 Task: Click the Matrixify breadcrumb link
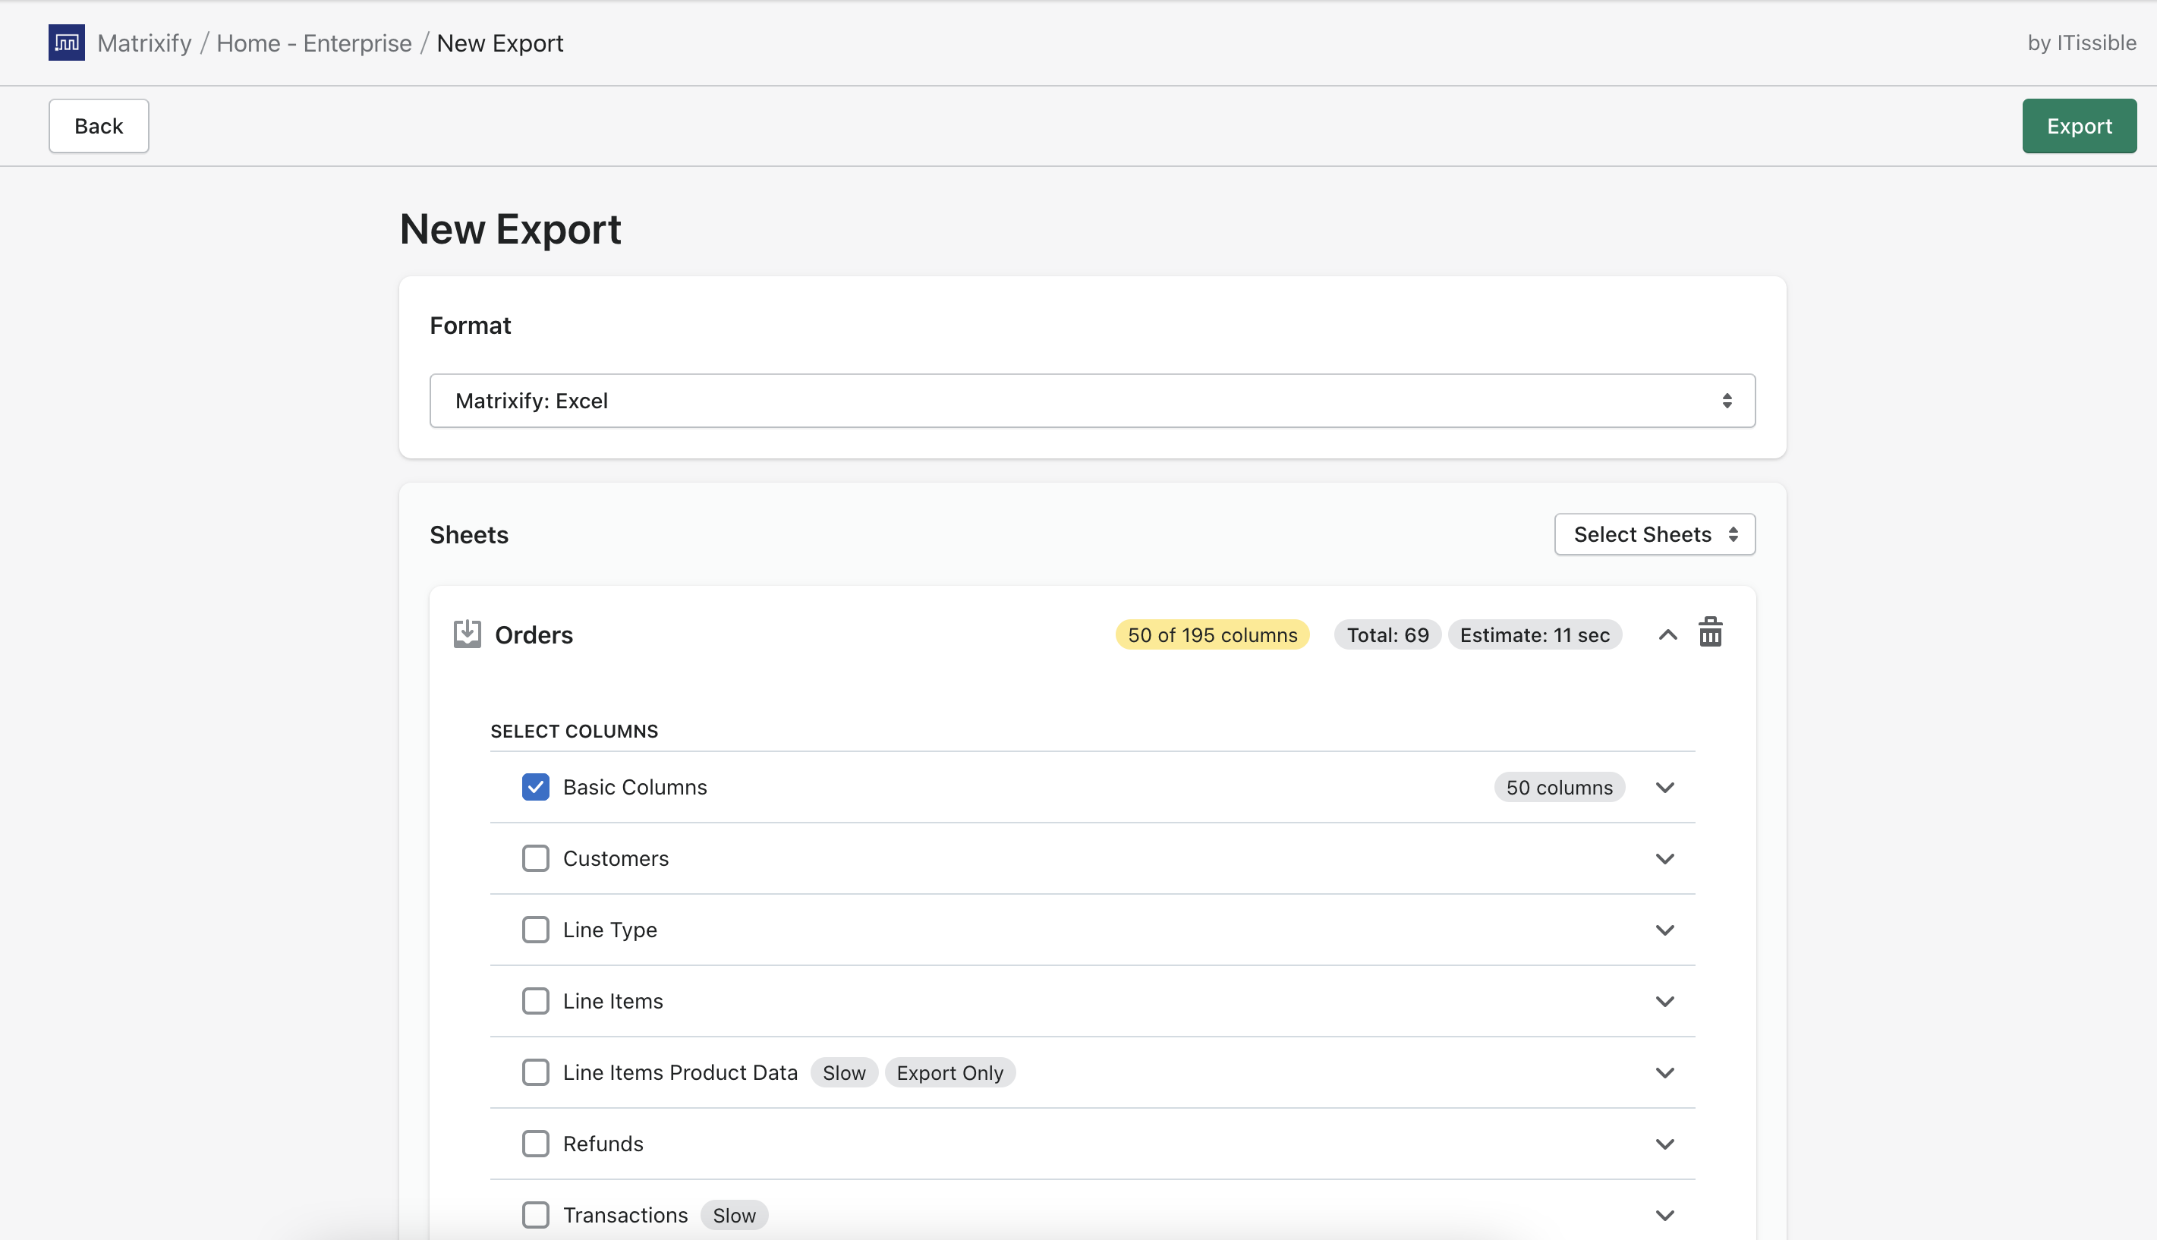(144, 42)
